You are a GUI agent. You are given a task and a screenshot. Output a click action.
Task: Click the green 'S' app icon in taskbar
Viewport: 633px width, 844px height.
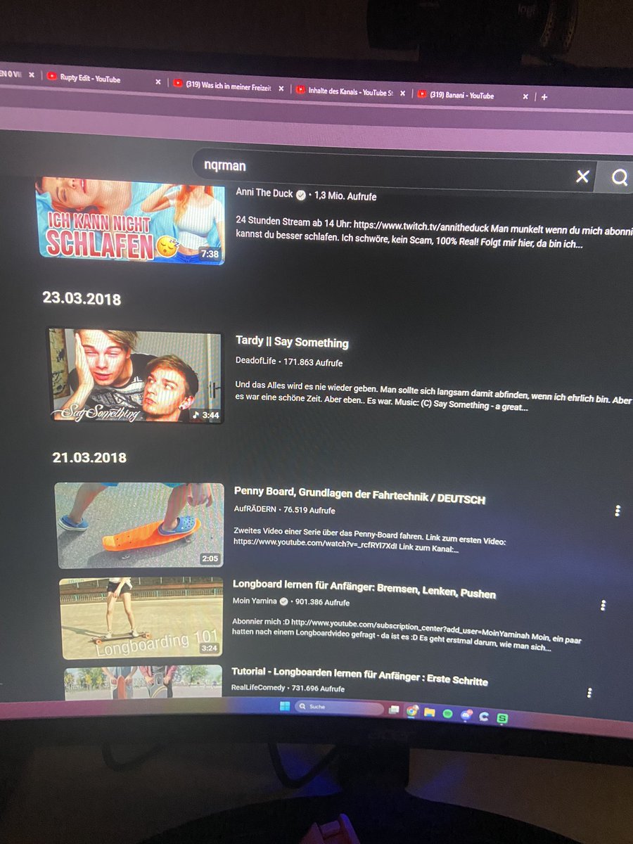[x=503, y=718]
